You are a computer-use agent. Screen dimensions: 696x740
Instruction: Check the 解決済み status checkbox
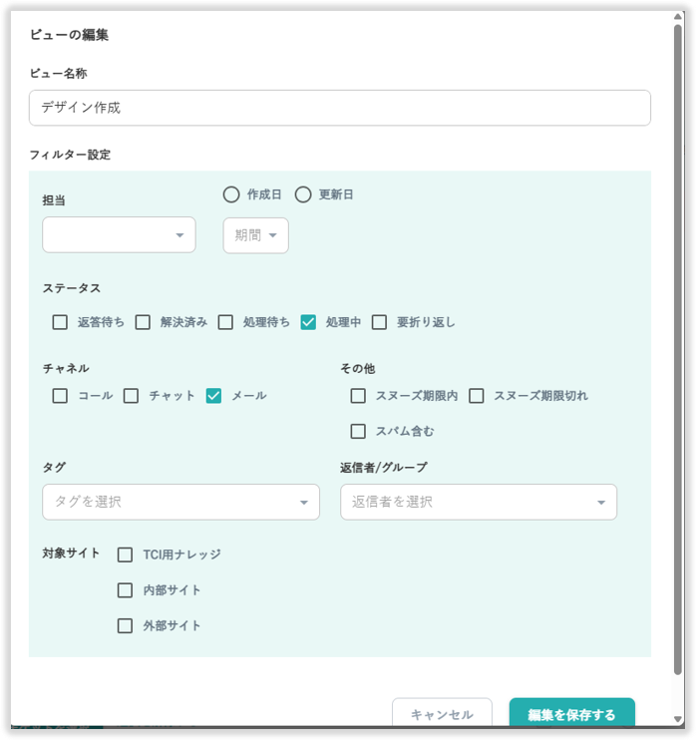(143, 322)
